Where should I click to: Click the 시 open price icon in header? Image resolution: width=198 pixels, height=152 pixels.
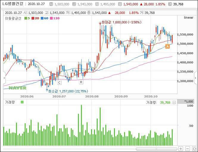[51, 4]
